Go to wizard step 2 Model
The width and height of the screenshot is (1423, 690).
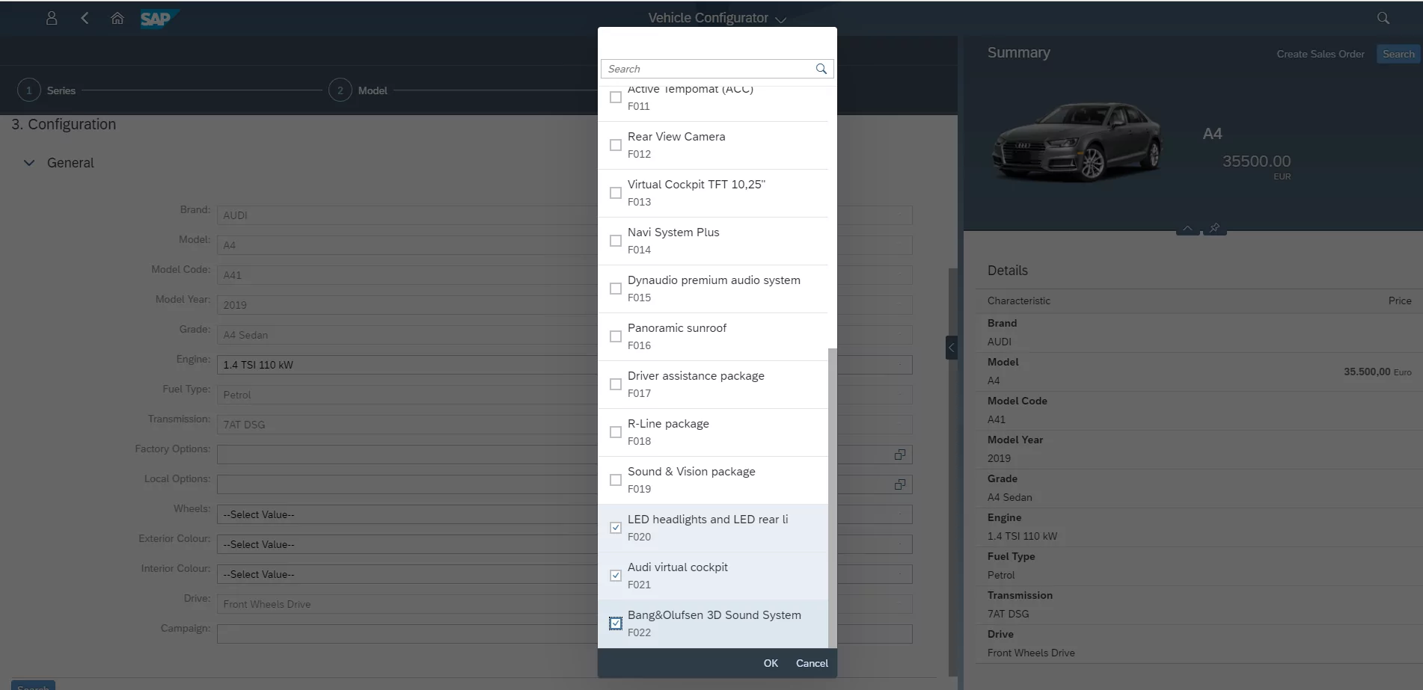coord(358,90)
